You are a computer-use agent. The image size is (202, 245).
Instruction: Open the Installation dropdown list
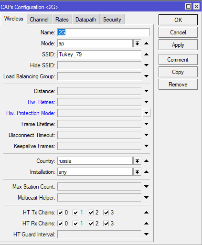tap(137, 172)
